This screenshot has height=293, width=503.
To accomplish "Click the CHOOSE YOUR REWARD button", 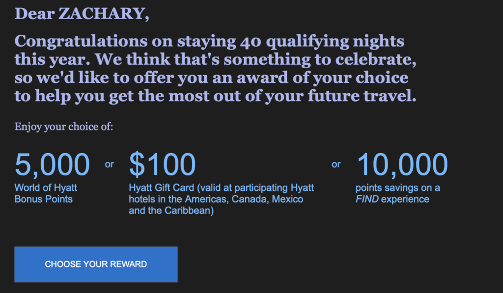I will pos(96,264).
